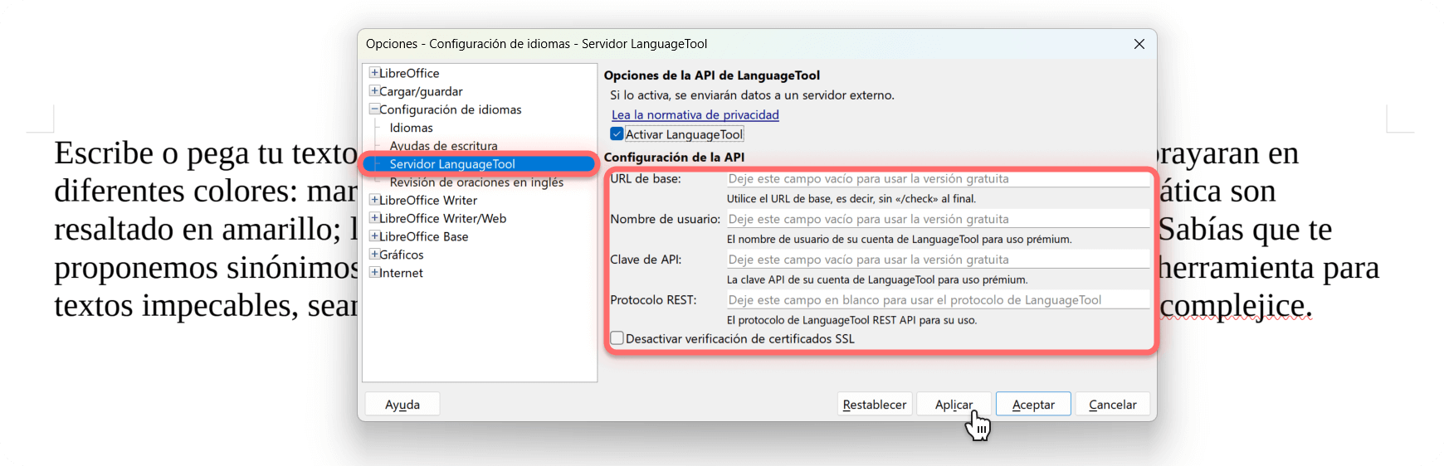
Task: Expand the Internet tree node
Action: pos(374,273)
